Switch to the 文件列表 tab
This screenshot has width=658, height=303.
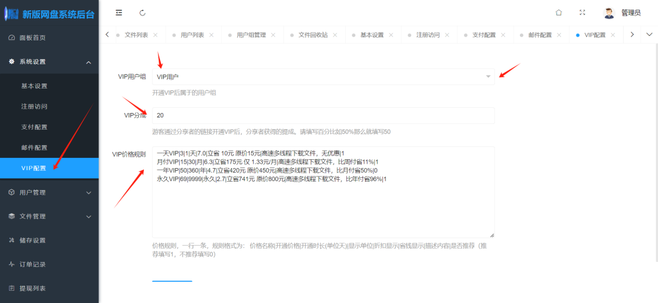click(x=136, y=35)
